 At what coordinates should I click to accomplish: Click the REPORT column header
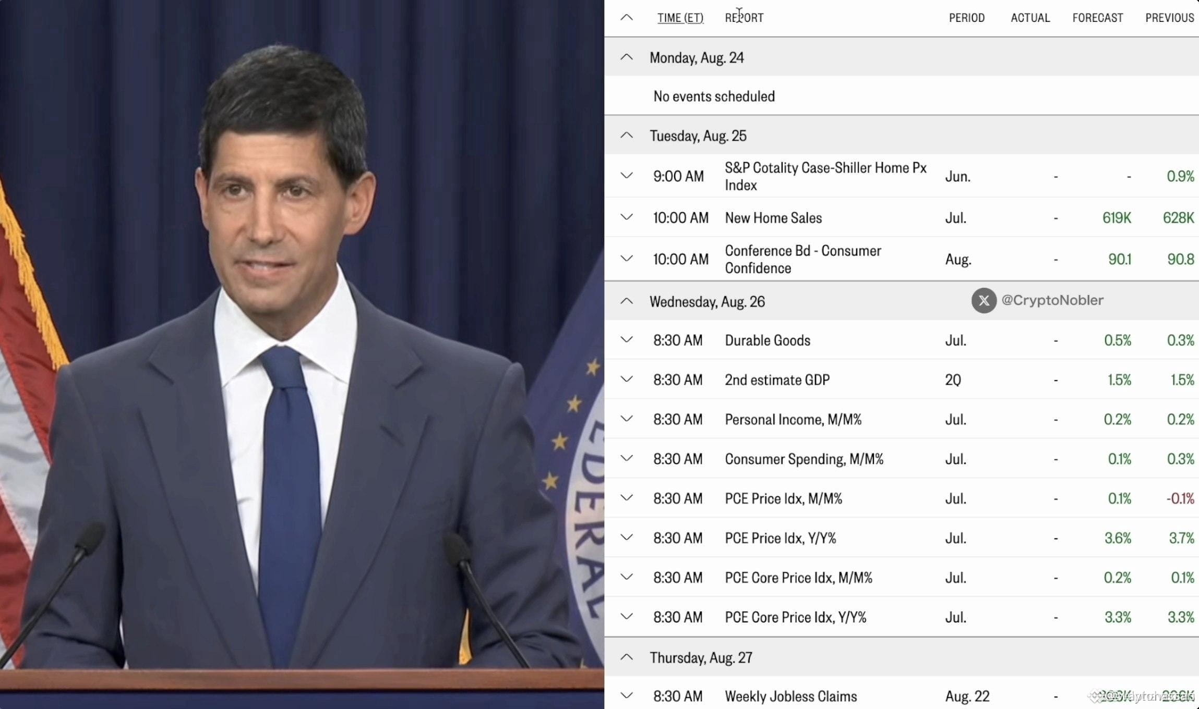coord(744,18)
